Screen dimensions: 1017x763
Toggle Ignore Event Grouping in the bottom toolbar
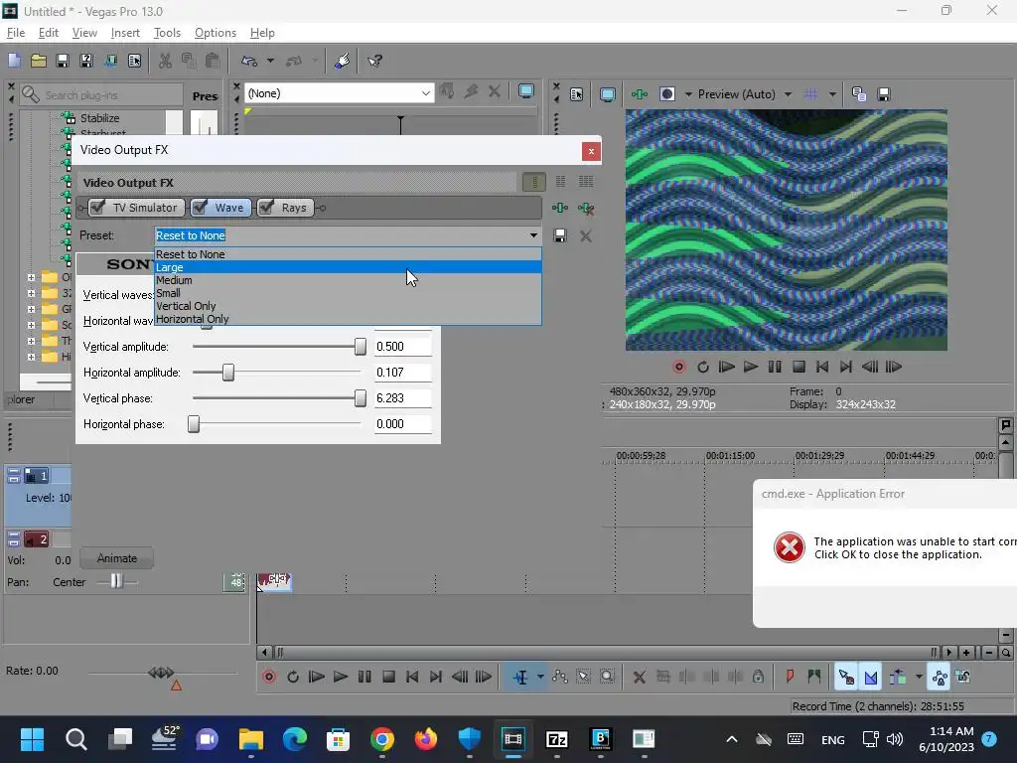coord(963,678)
